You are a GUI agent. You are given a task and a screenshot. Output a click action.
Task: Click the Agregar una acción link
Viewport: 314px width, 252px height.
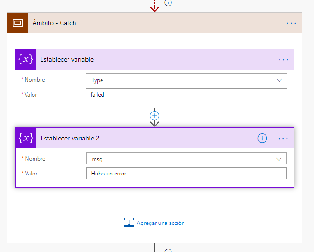(x=160, y=223)
